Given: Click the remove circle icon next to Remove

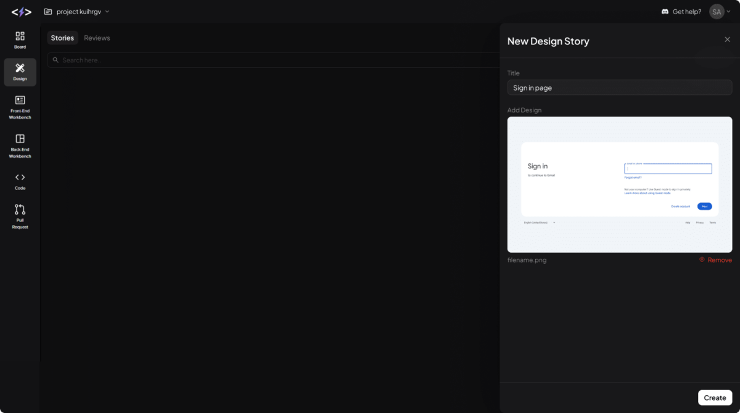Looking at the screenshot, I should click(701, 260).
